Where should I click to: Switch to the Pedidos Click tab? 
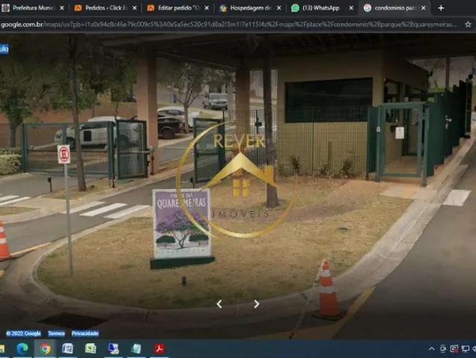(x=106, y=8)
